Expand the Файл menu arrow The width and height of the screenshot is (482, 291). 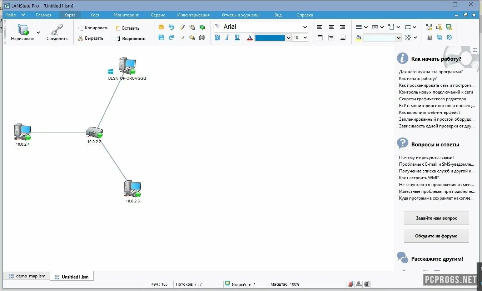tap(23, 15)
